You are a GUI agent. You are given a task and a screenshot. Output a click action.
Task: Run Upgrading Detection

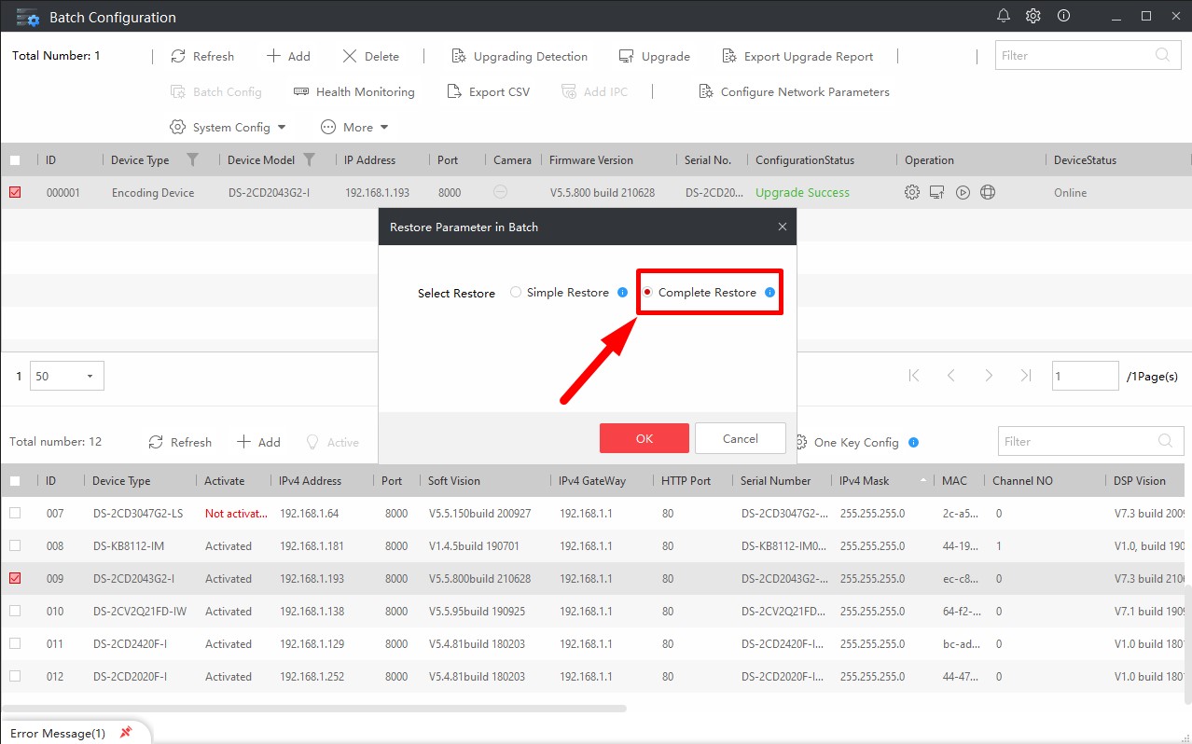(x=520, y=56)
